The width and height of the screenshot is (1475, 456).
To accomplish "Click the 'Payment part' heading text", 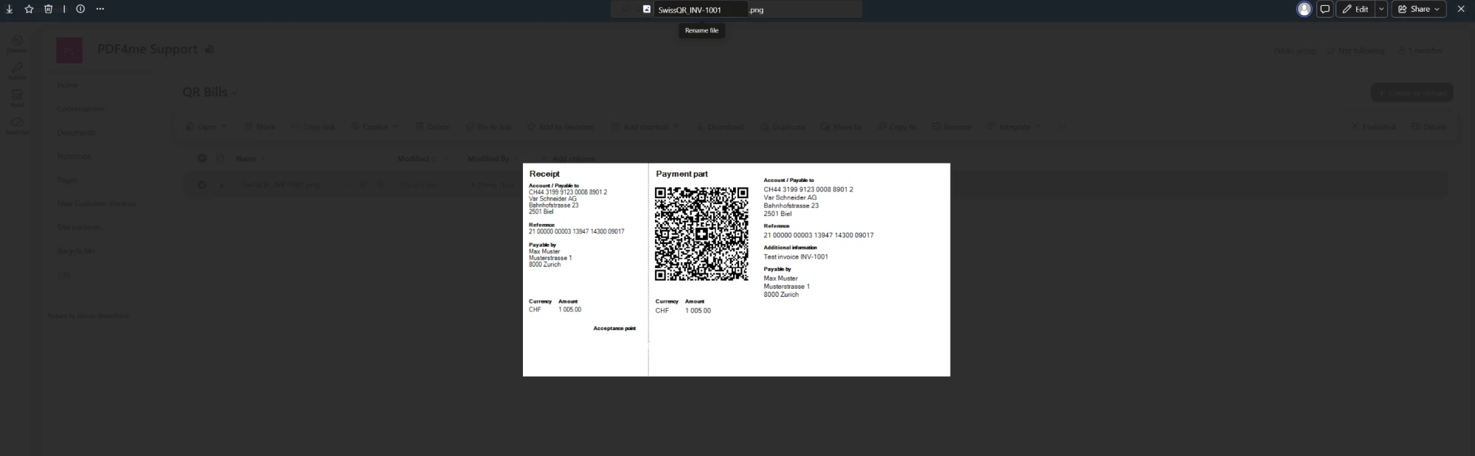I will (681, 174).
